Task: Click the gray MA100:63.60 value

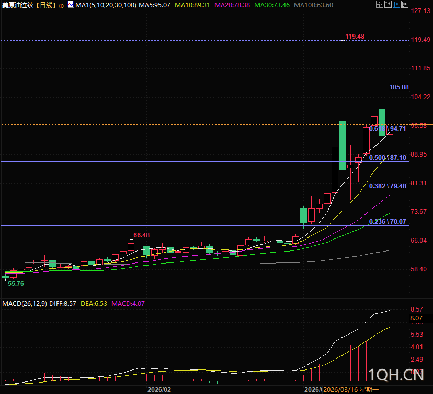Action: point(314,5)
